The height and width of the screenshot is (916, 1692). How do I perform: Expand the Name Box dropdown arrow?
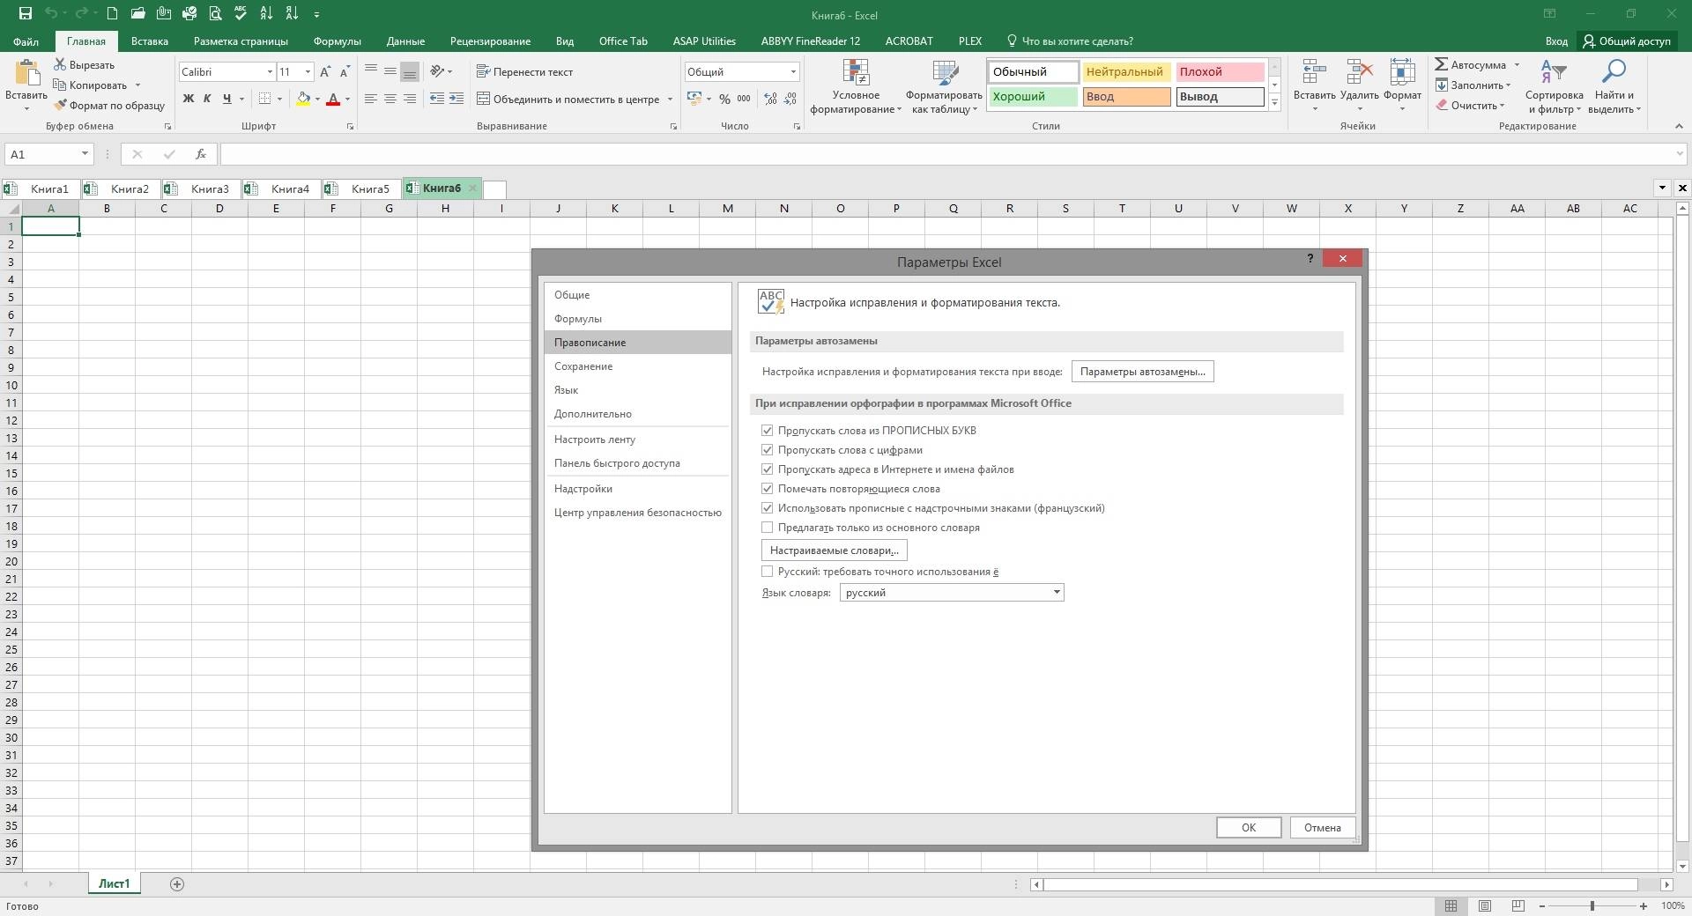[85, 153]
